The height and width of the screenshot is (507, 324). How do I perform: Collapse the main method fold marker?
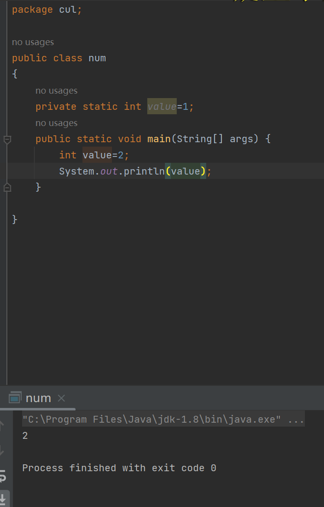click(7, 140)
